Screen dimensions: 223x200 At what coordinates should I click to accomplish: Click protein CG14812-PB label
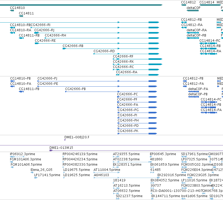(193, 78)
